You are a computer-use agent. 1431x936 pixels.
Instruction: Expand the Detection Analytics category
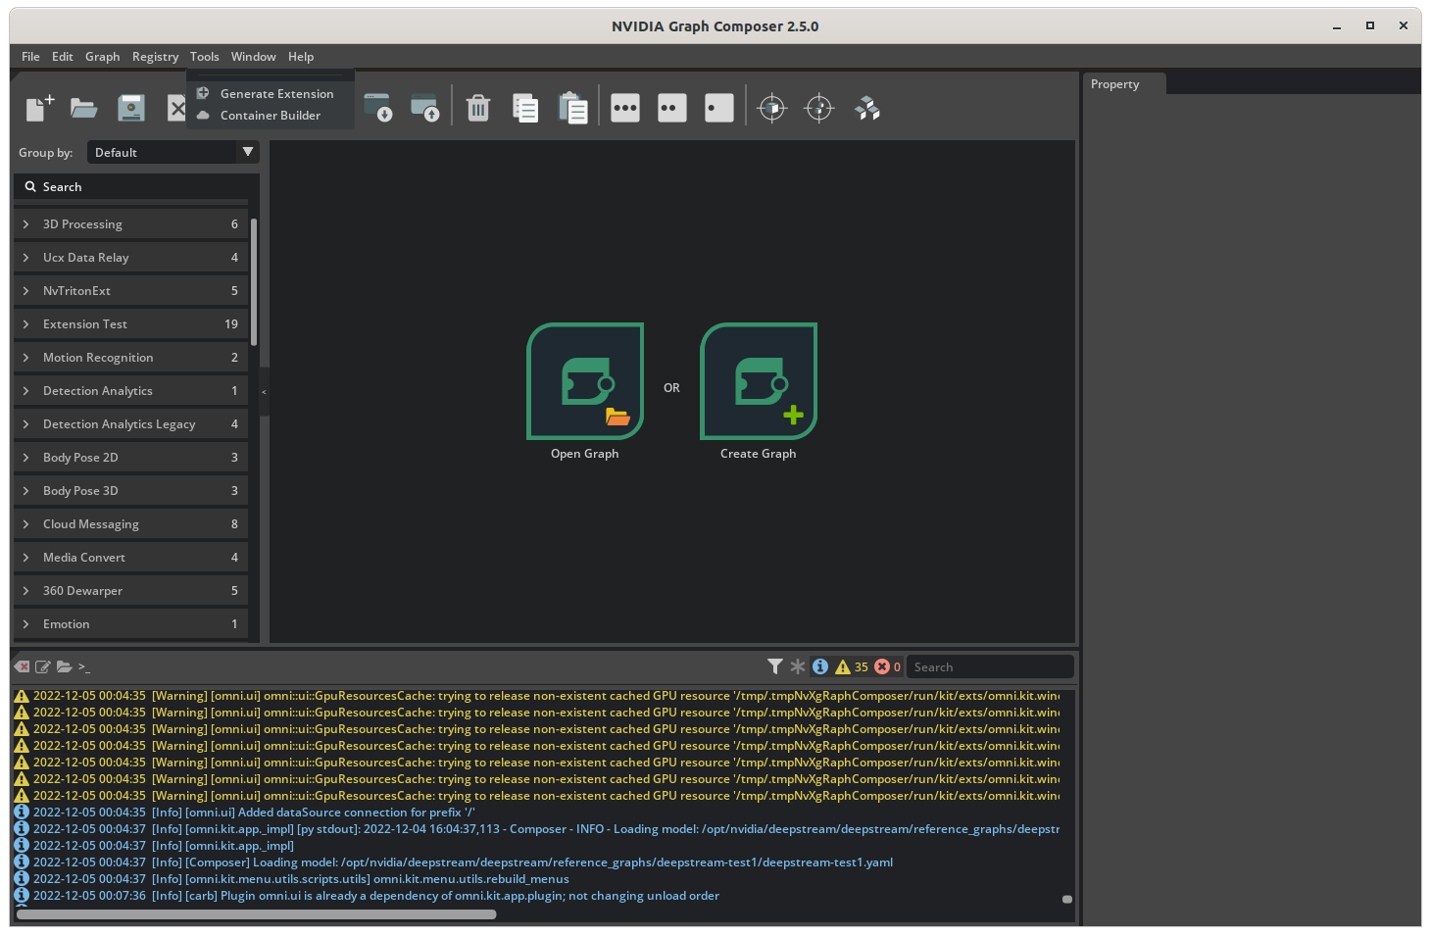click(131, 391)
